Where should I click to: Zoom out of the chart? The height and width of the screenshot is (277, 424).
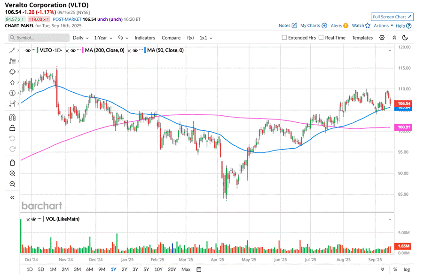click(x=12, y=184)
